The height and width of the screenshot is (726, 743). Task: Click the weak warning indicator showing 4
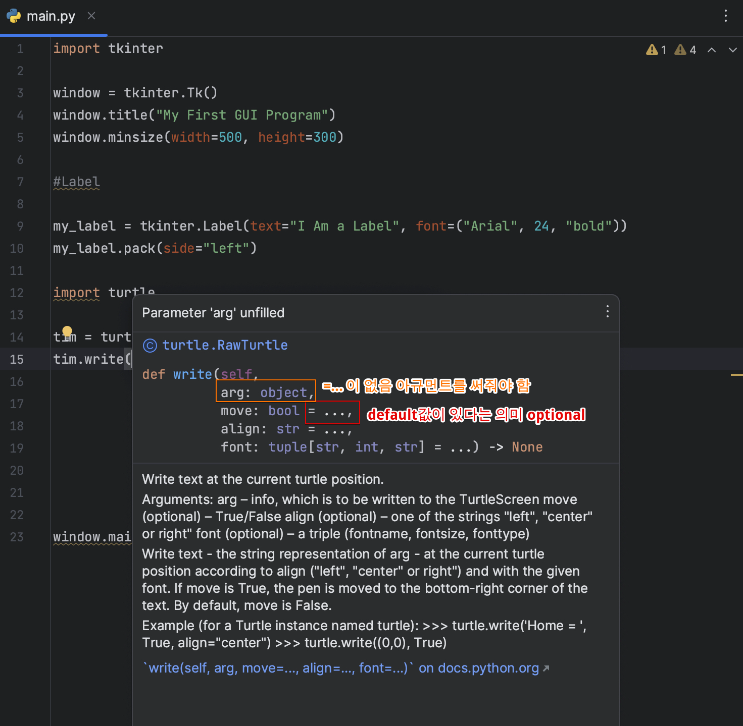coord(685,49)
